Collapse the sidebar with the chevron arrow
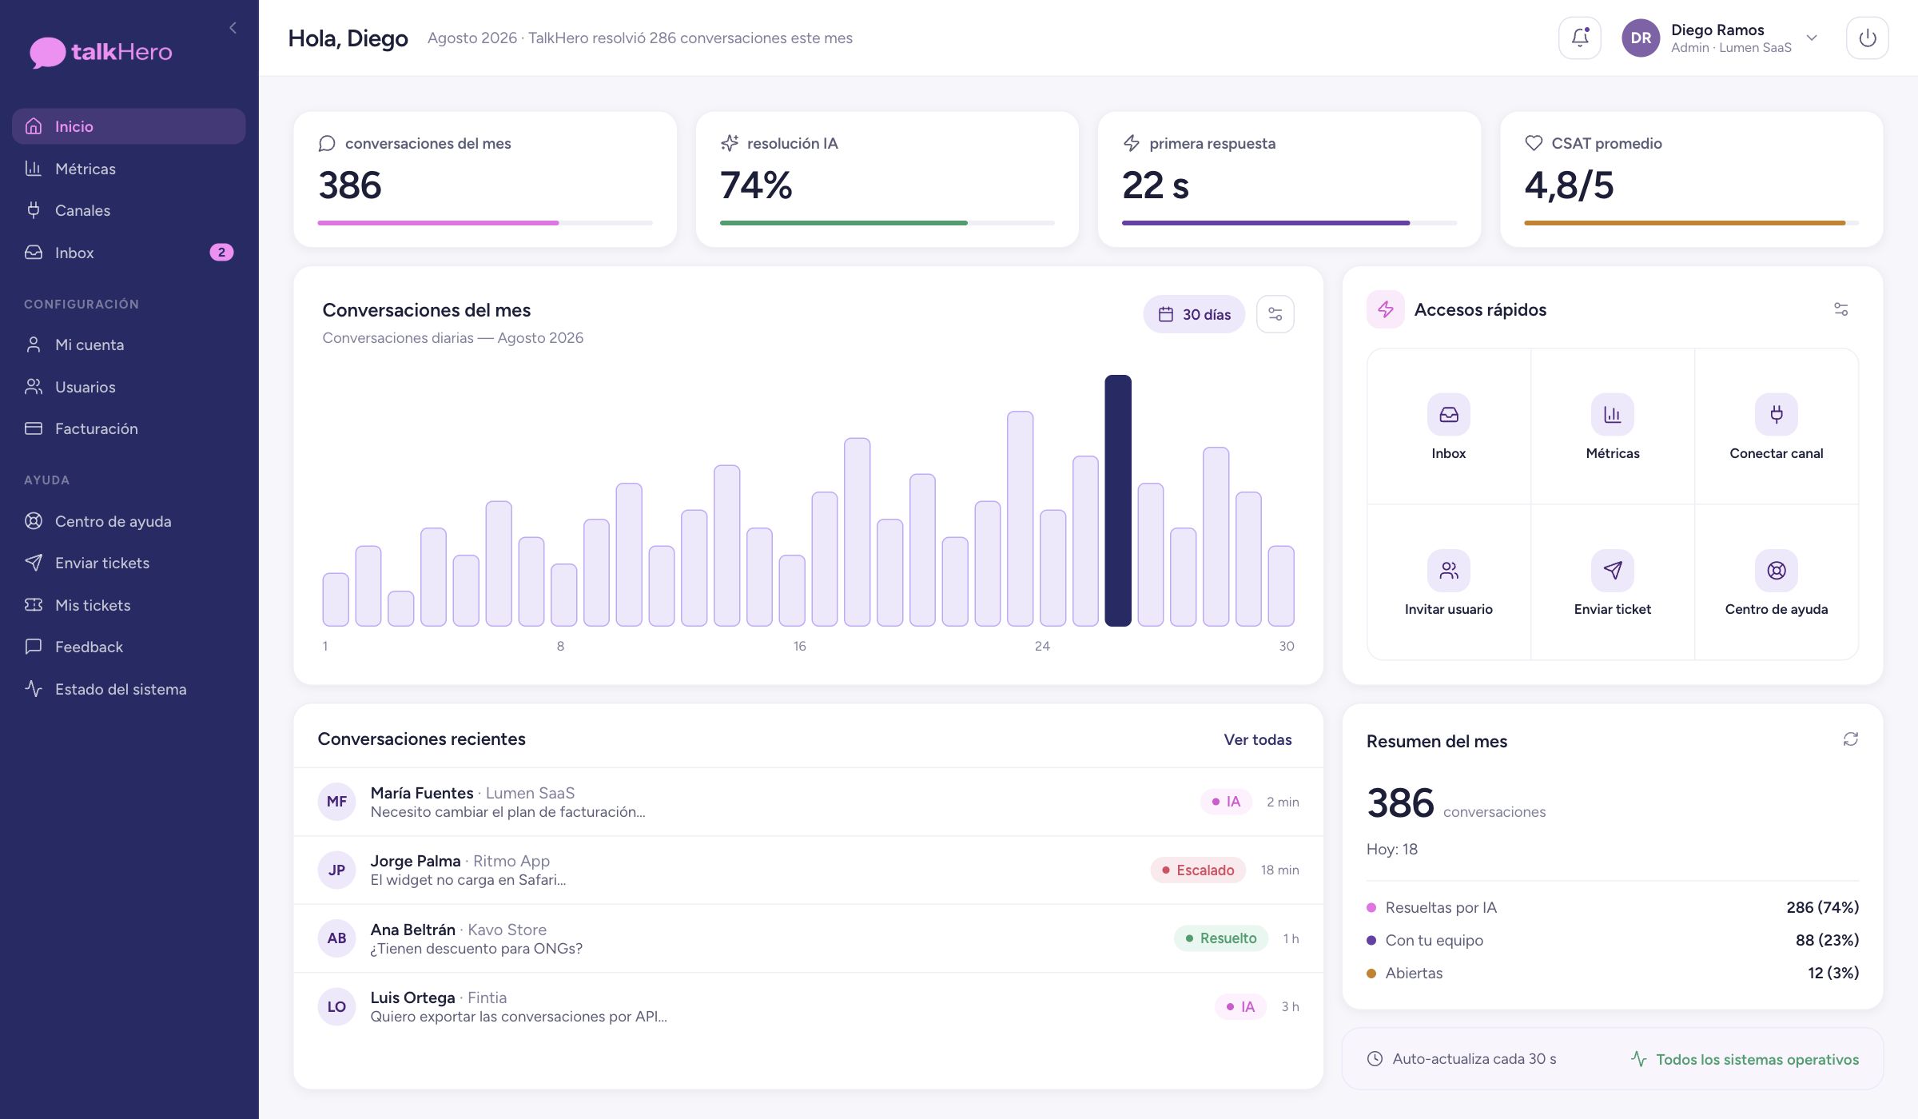1918x1119 pixels. pyautogui.click(x=233, y=28)
